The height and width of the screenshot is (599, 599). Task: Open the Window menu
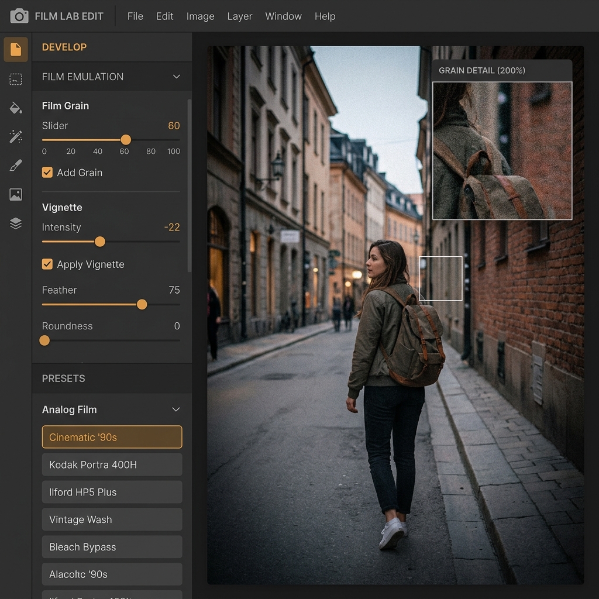point(283,16)
